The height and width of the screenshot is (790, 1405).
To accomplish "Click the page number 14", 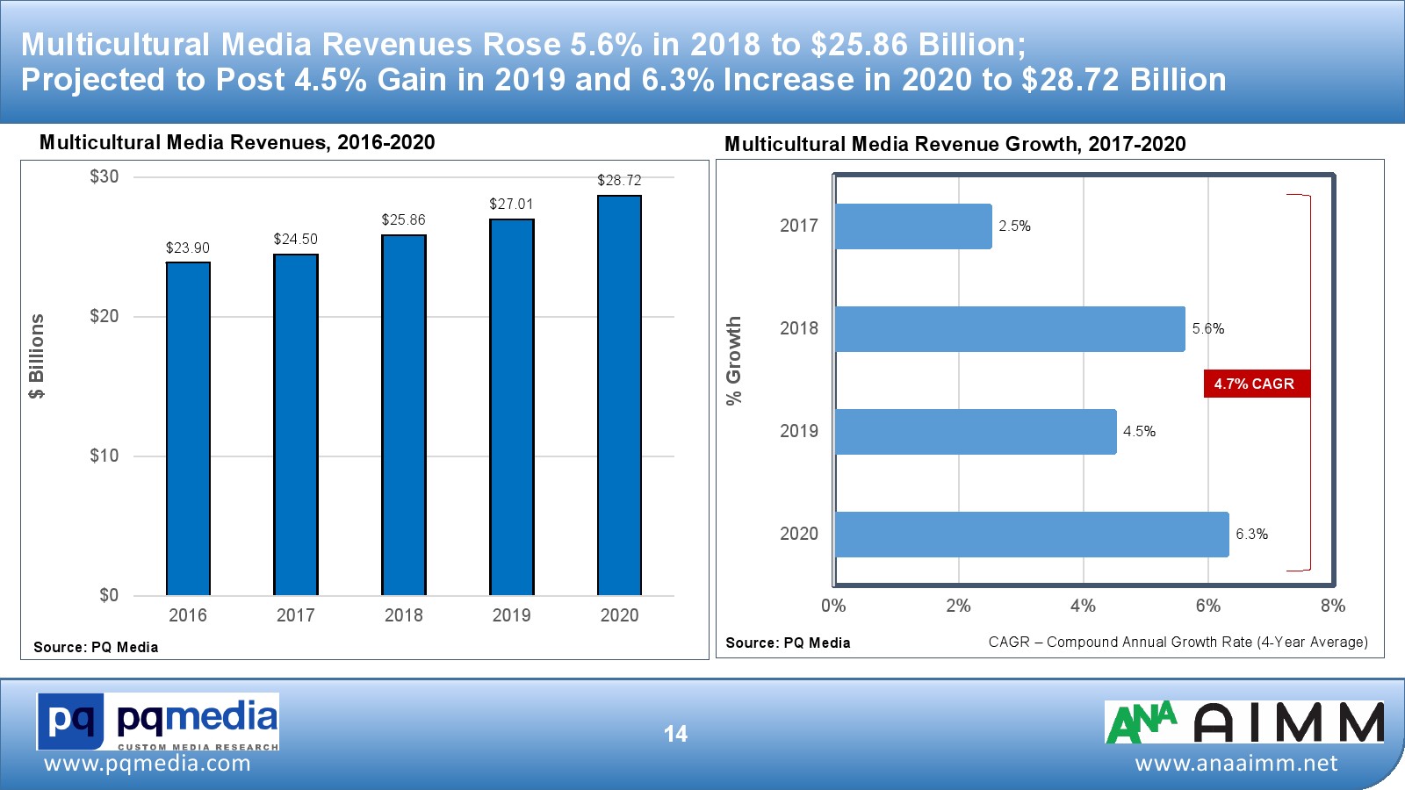I will [675, 734].
